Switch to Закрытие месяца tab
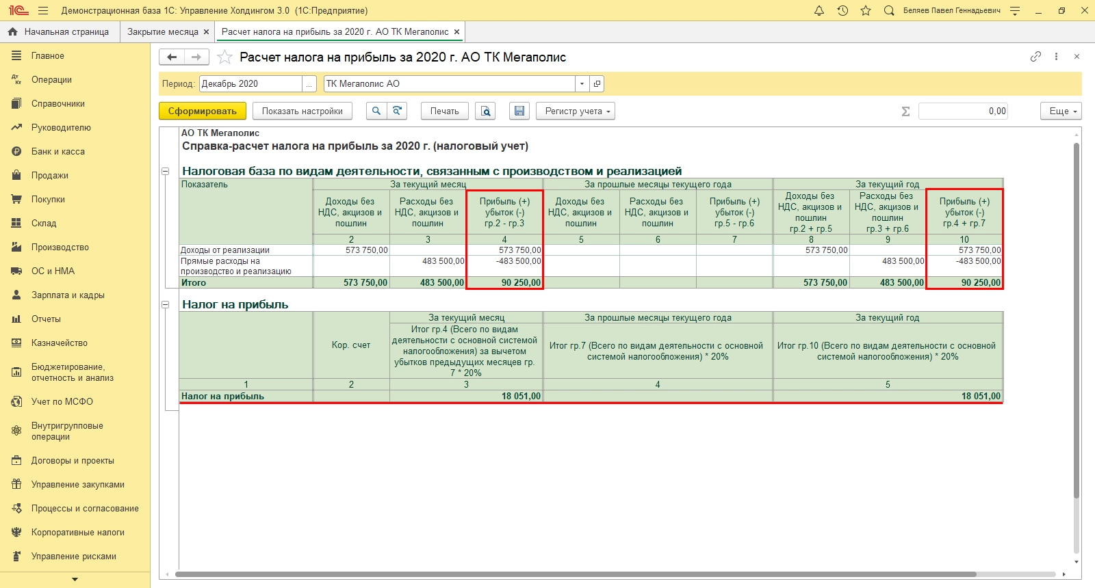Image resolution: width=1095 pixels, height=588 pixels. pyautogui.click(x=162, y=31)
